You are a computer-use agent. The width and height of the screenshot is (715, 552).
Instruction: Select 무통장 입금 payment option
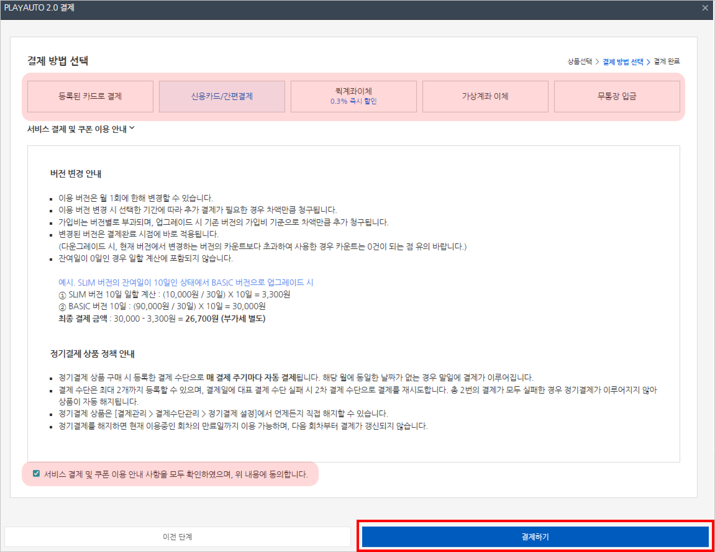(x=617, y=96)
